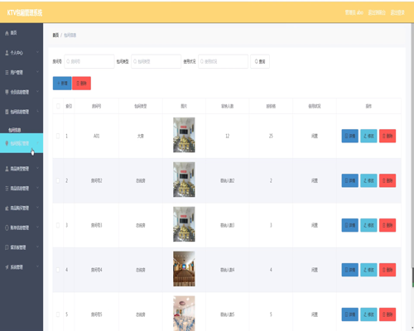
Task: Open the 包间信息 submenu item
Action: pyautogui.click(x=15, y=130)
